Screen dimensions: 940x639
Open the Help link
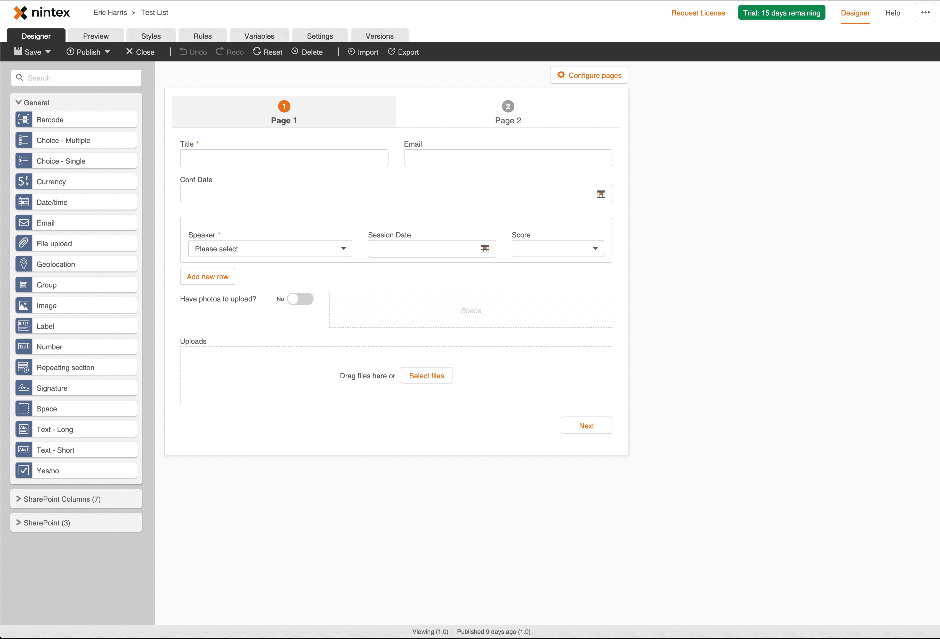pos(892,13)
